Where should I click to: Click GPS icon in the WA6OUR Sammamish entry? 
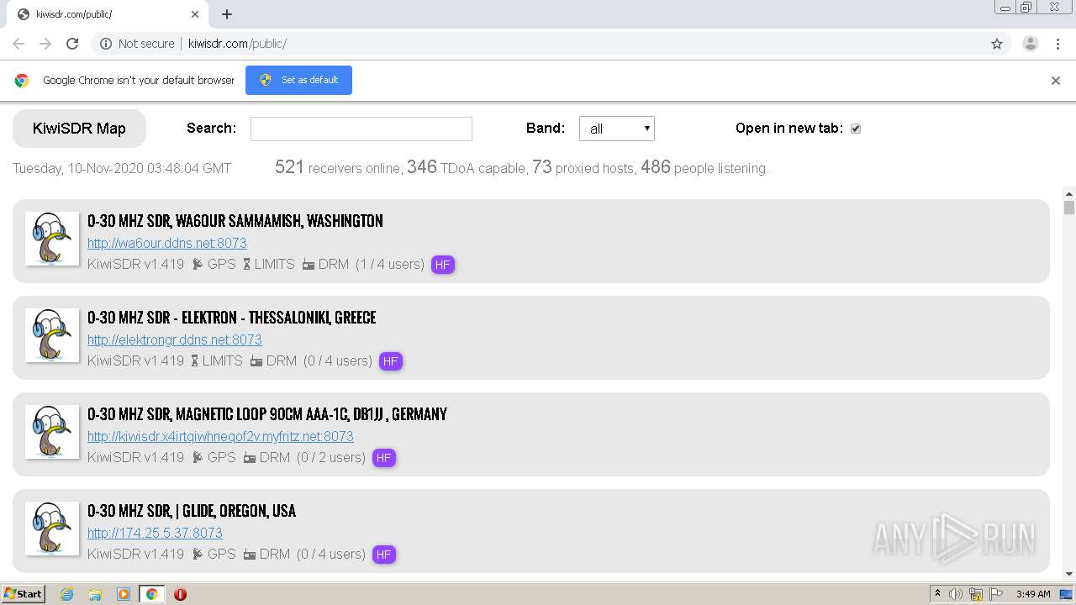[x=198, y=264]
